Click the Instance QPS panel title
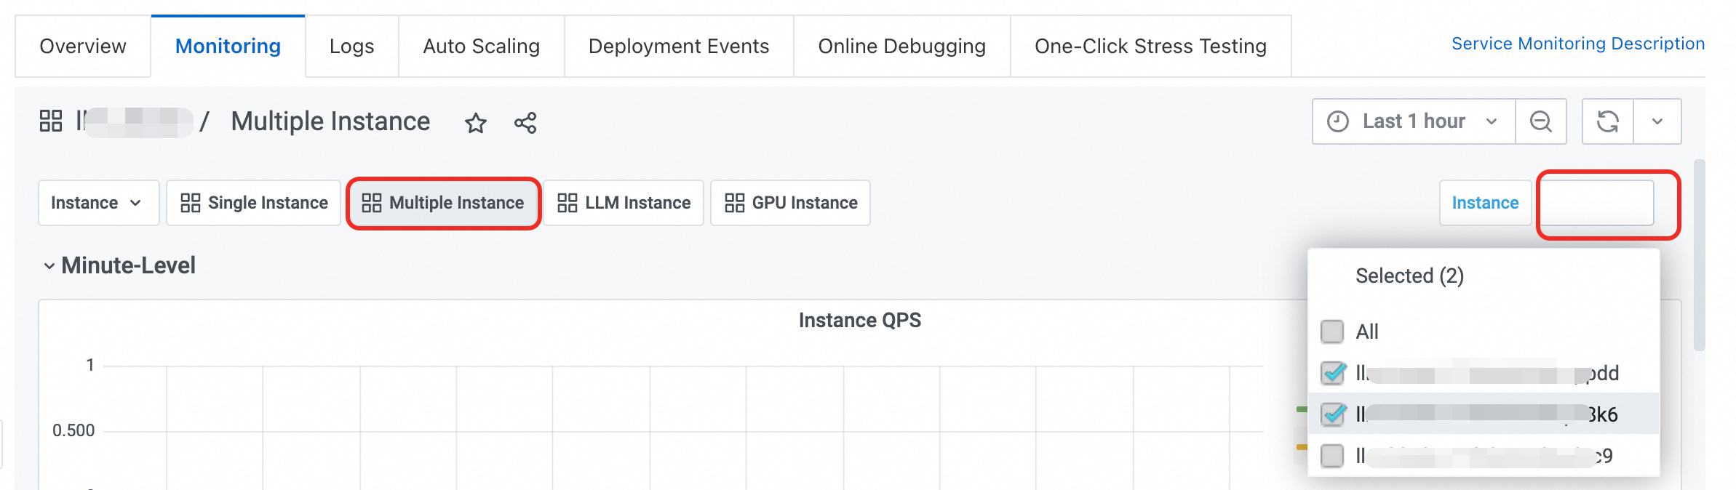Image resolution: width=1736 pixels, height=490 pixels. (x=859, y=320)
